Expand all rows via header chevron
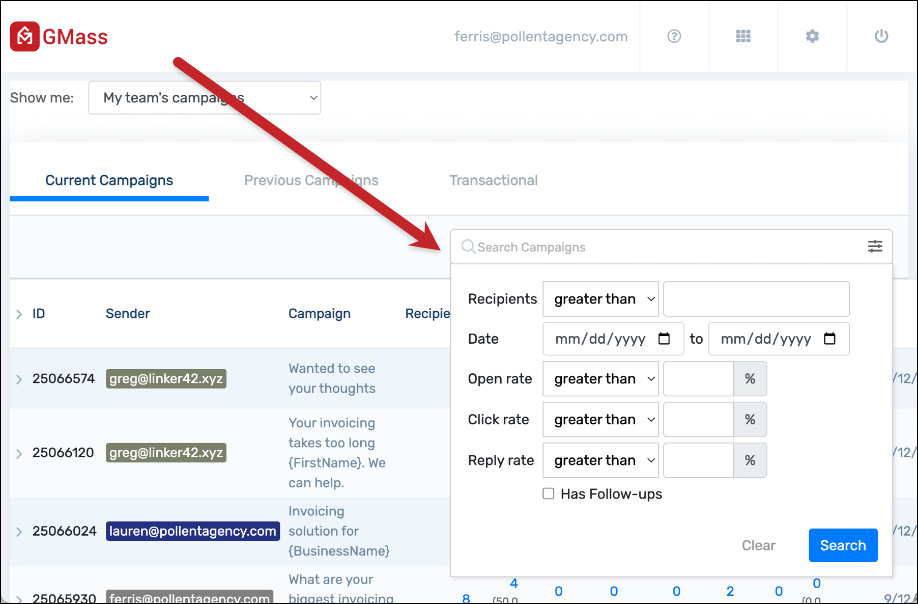918x604 pixels. click(19, 314)
